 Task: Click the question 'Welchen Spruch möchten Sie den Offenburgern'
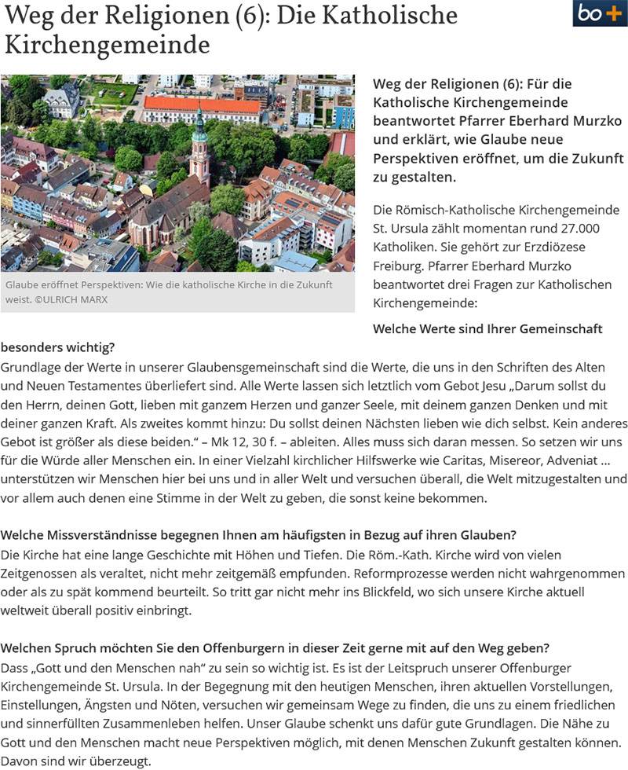point(143,648)
